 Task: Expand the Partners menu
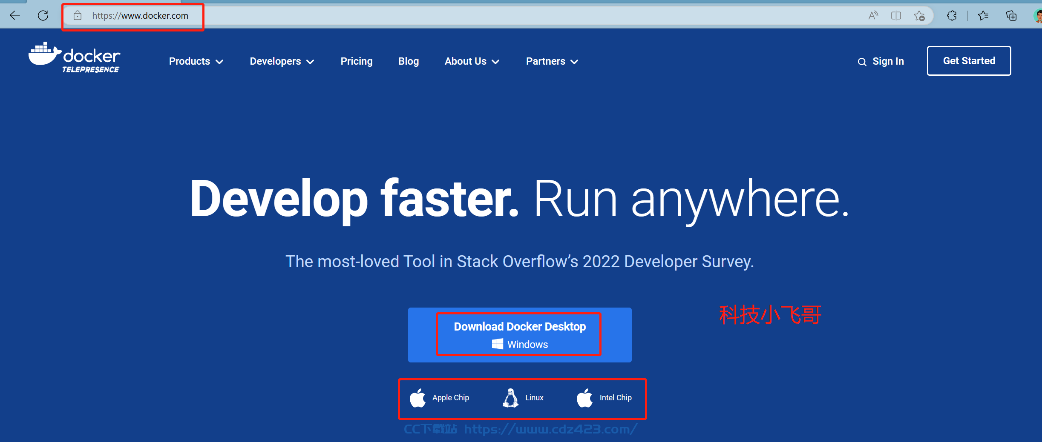coord(552,61)
